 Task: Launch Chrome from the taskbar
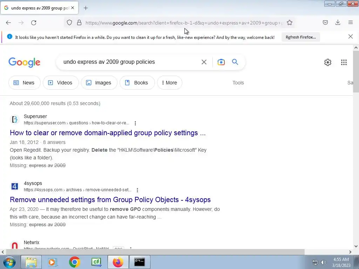74,262
